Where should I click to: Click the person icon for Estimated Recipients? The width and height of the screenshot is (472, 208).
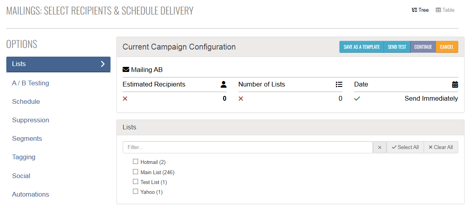[x=224, y=84]
